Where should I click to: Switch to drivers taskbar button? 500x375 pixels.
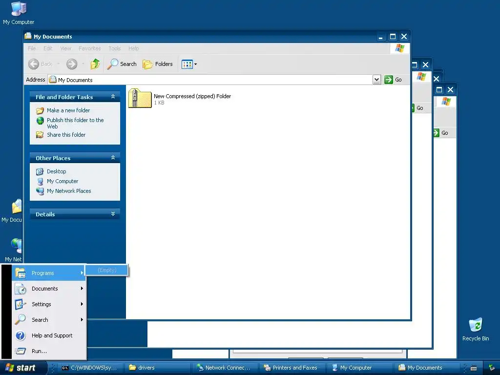pos(157,368)
